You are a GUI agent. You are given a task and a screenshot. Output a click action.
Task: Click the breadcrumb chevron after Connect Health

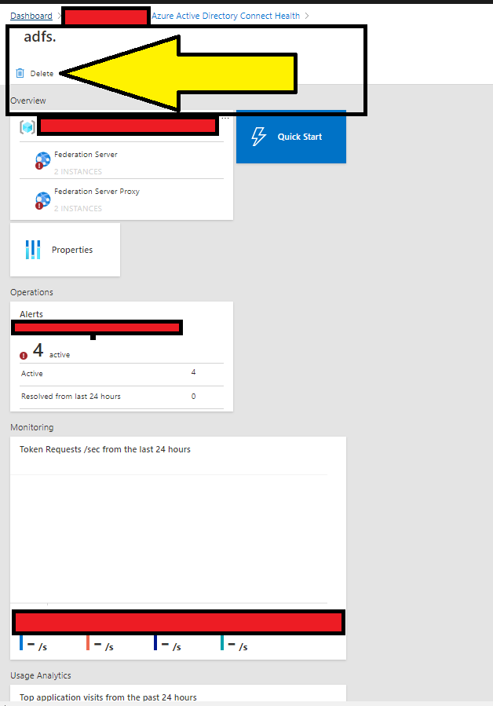tap(307, 16)
